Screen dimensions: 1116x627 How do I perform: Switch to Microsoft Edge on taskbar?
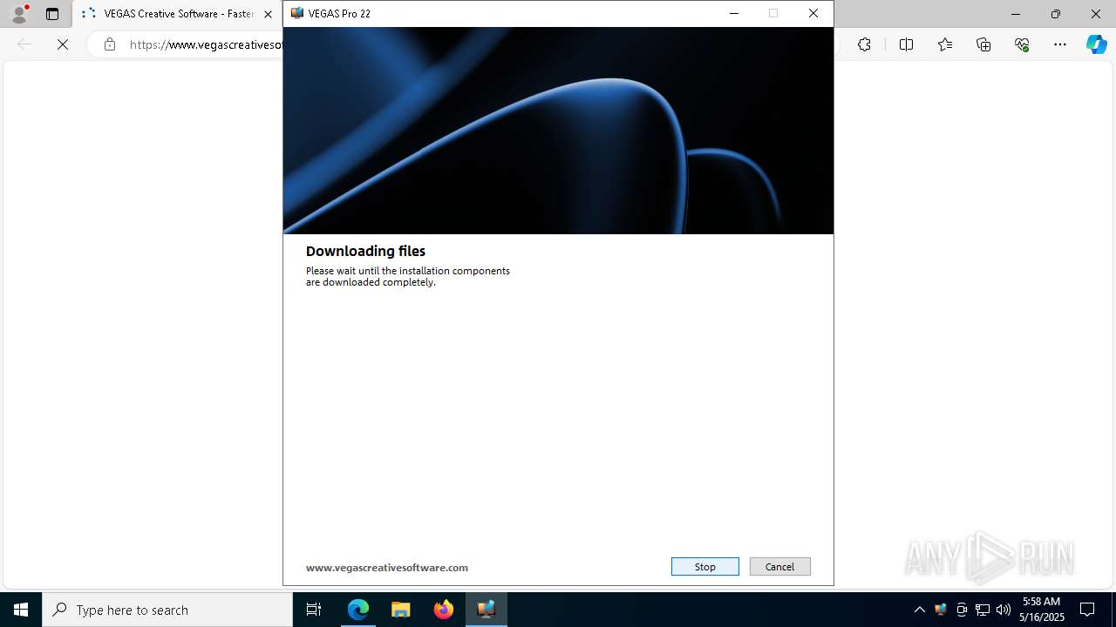click(358, 610)
